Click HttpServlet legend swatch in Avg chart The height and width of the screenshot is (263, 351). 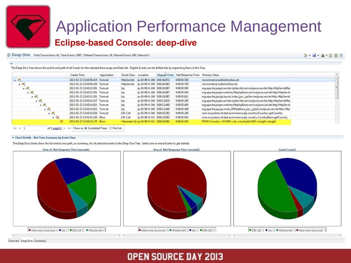(x=170, y=230)
